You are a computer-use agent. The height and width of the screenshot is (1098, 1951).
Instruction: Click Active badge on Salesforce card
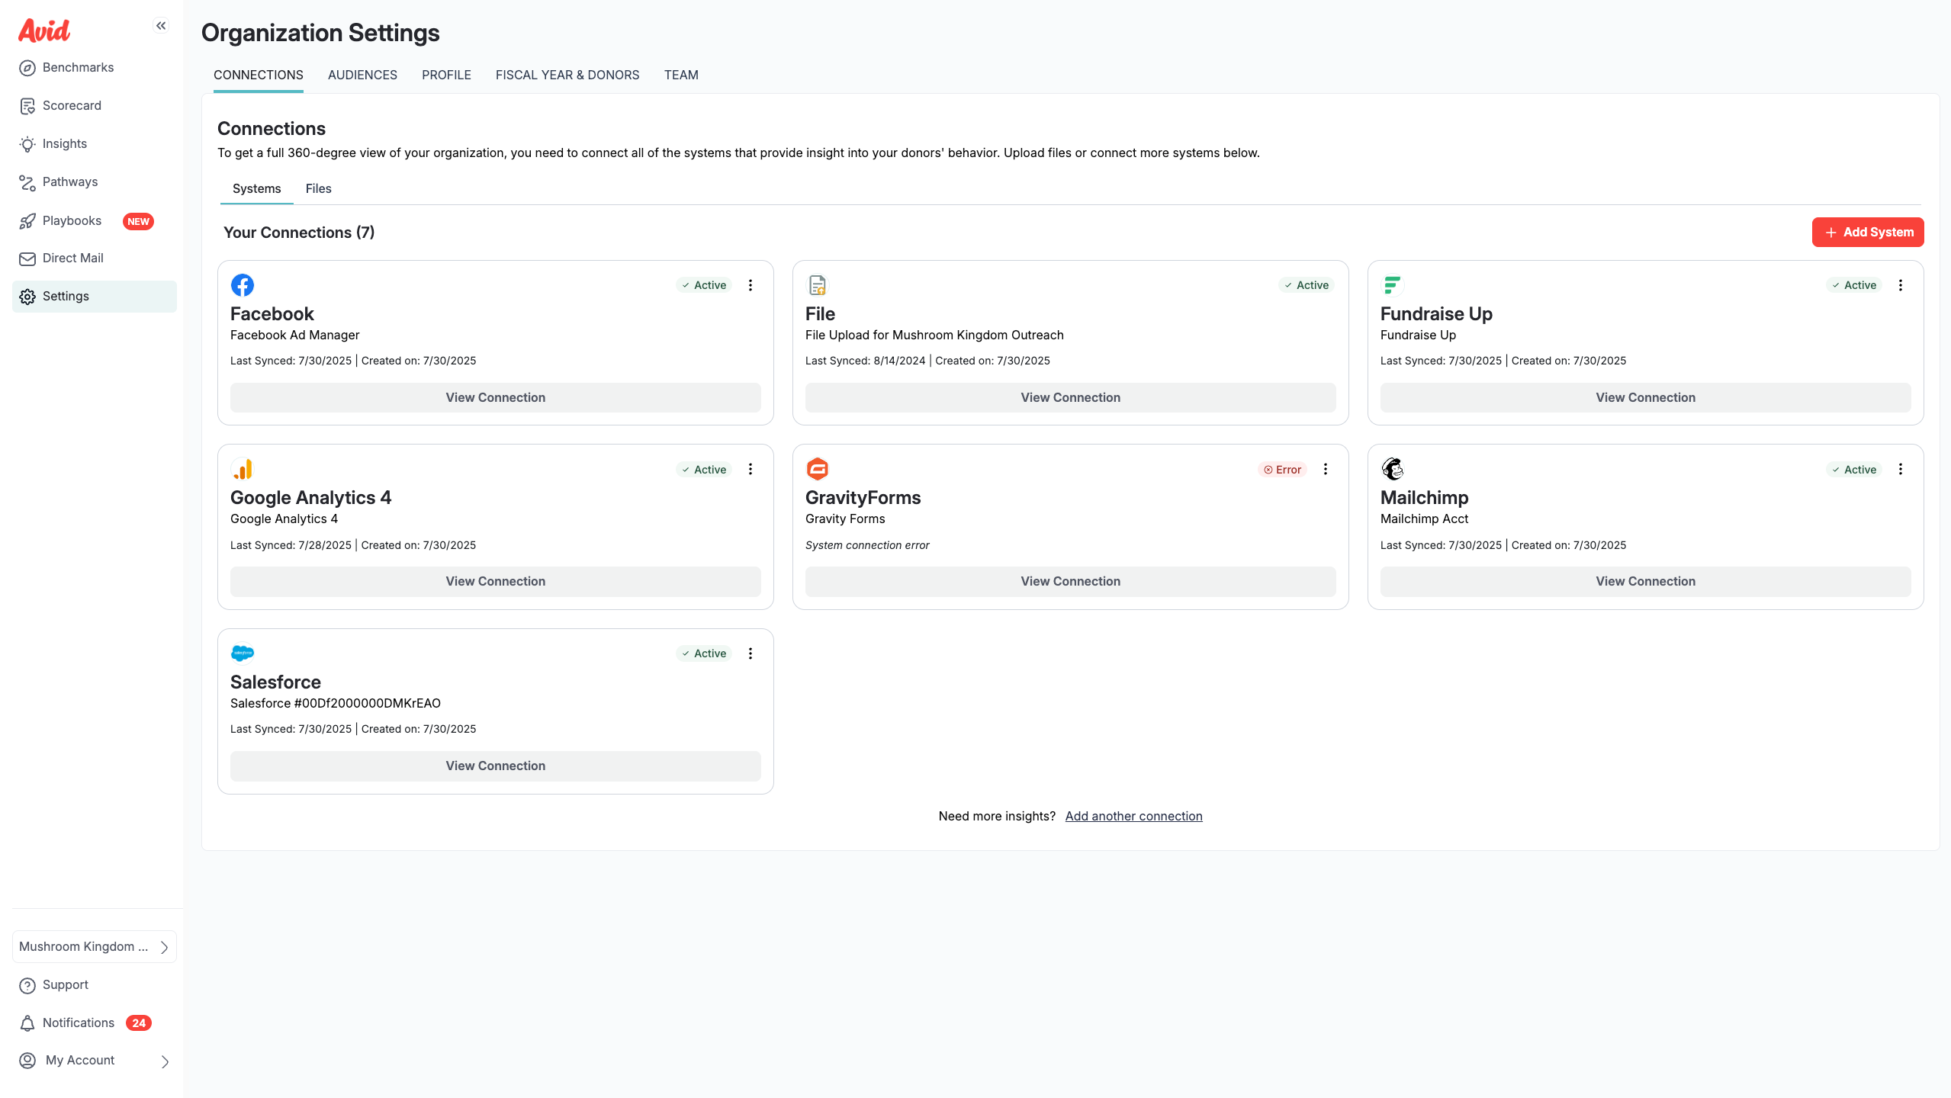pos(704,653)
